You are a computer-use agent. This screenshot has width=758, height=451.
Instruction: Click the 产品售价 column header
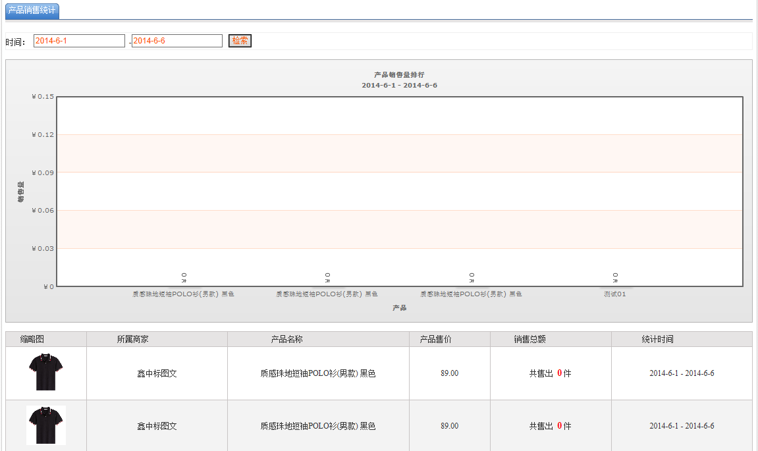pyautogui.click(x=435, y=339)
